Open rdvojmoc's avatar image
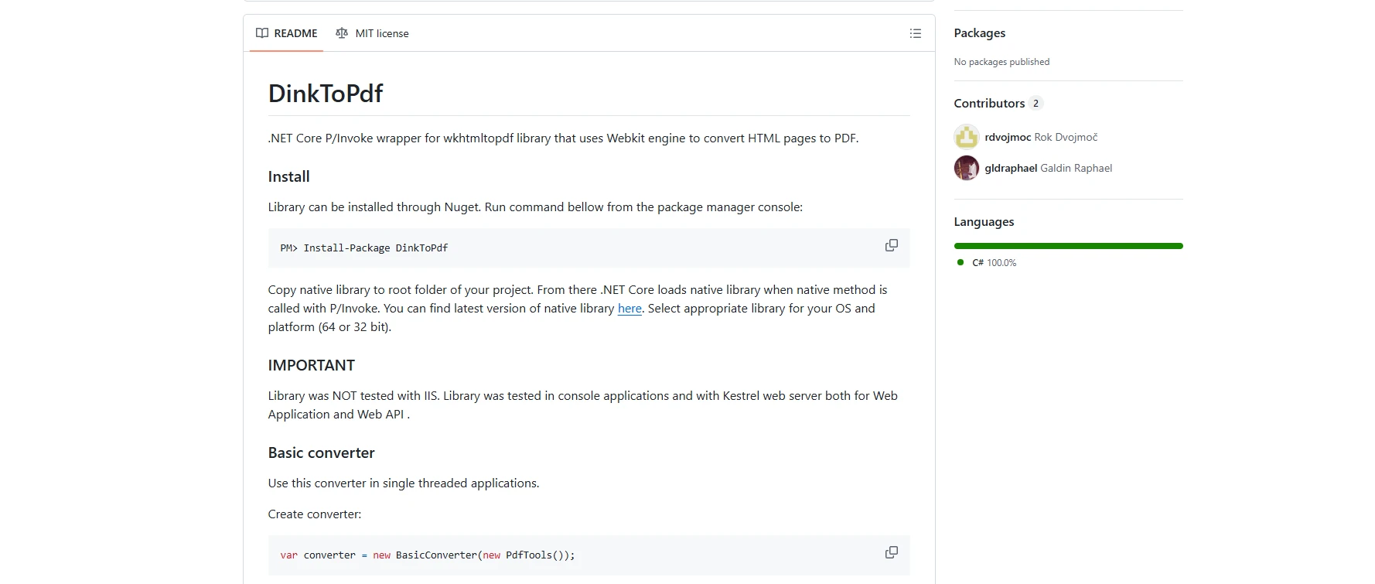 [966, 137]
